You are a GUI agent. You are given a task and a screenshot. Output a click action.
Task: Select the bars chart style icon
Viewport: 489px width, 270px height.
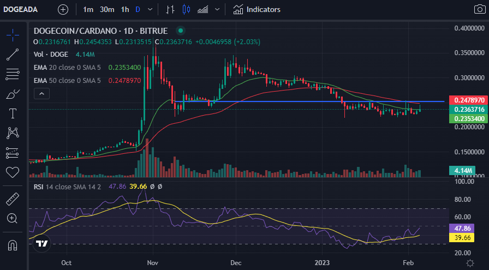(x=170, y=10)
